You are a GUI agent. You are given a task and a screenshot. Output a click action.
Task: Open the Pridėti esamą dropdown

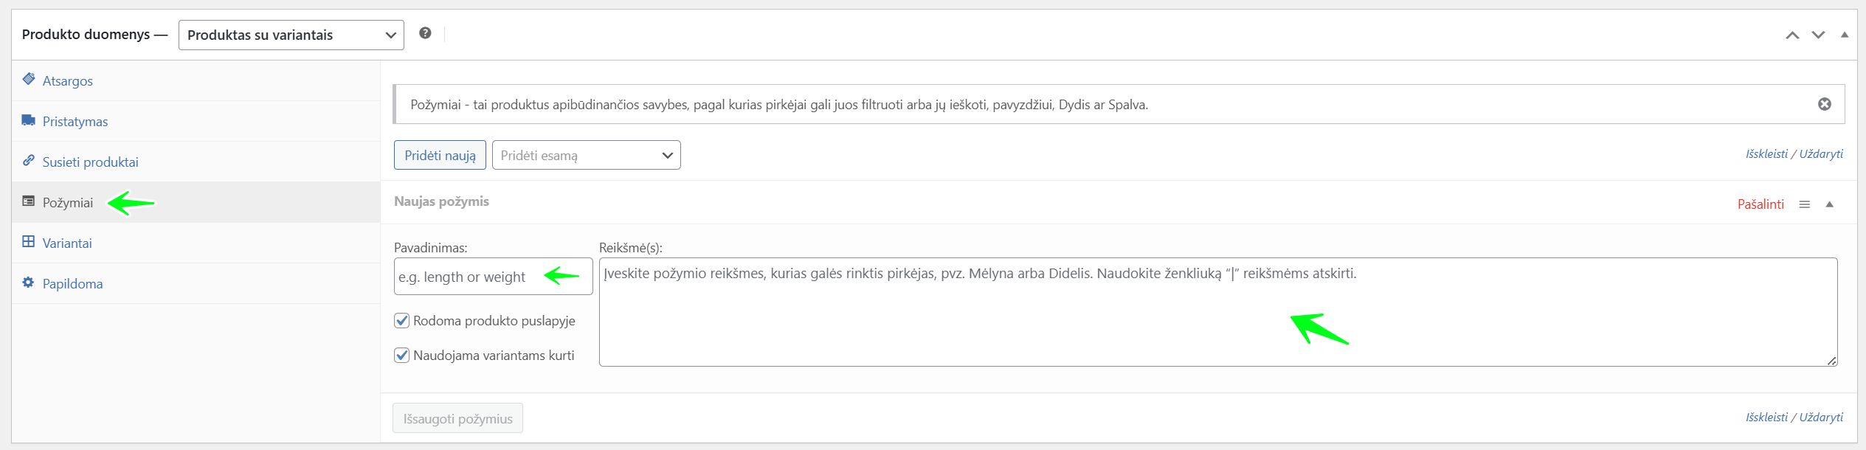coord(586,155)
